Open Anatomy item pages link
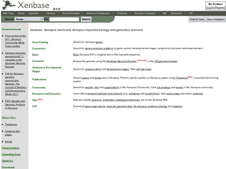 tap(12, 133)
